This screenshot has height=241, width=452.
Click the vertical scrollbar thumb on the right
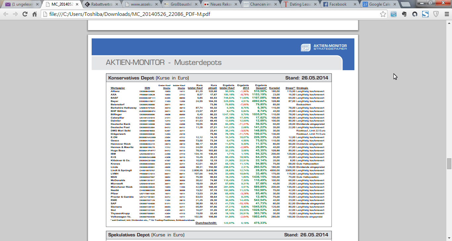pyautogui.click(x=449, y=164)
